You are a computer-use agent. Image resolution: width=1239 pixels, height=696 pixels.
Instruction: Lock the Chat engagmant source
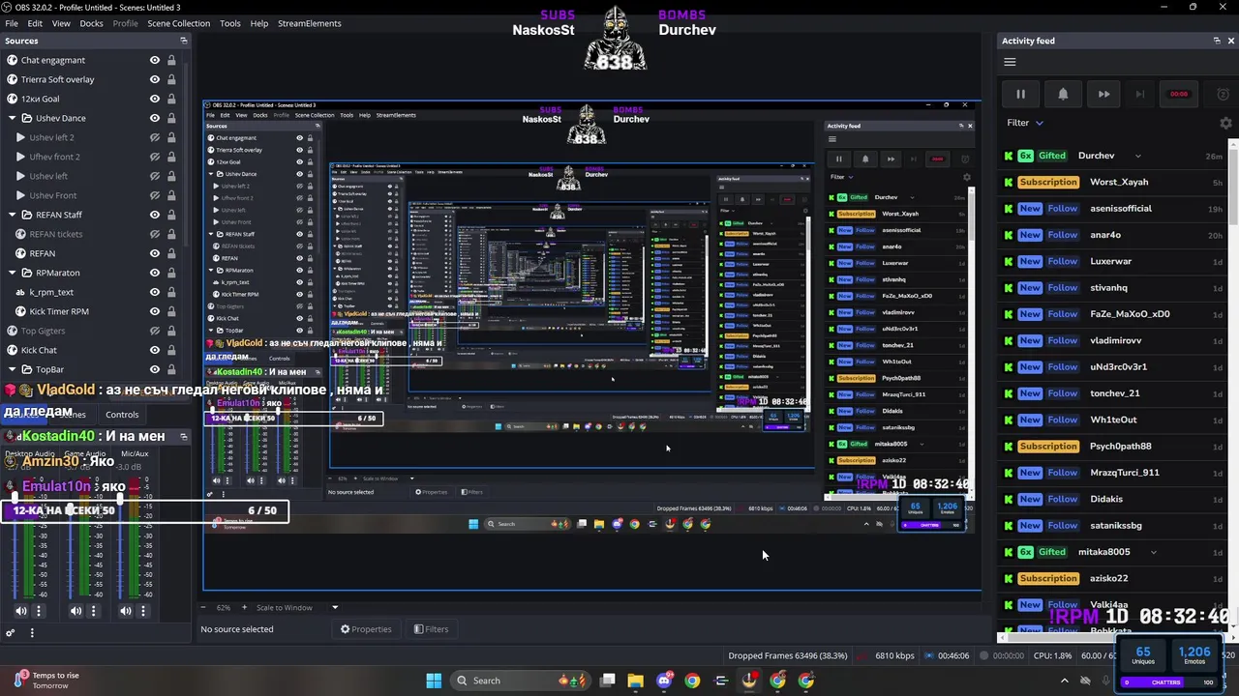171,60
